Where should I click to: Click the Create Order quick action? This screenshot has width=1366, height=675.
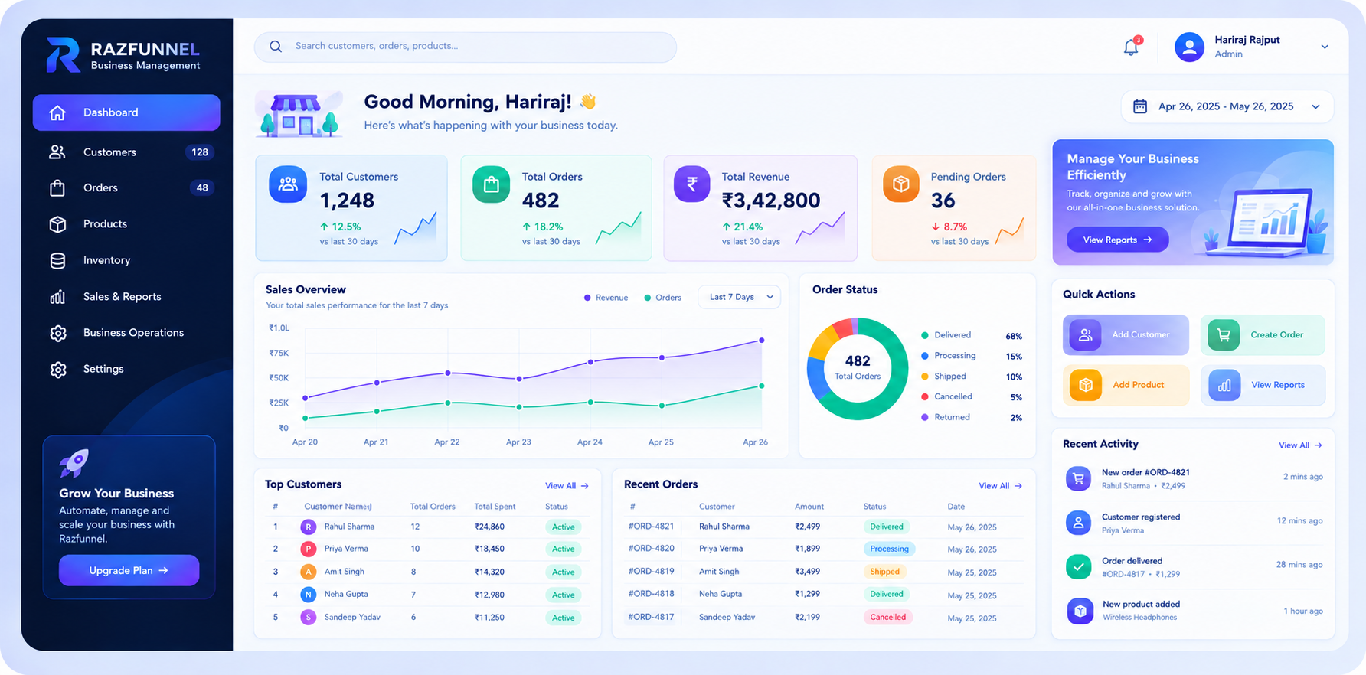(x=1263, y=334)
